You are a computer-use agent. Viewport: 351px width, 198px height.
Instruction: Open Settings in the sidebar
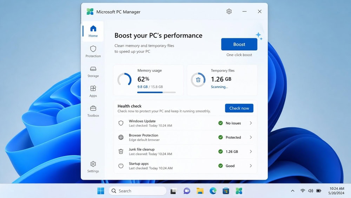coord(93,167)
